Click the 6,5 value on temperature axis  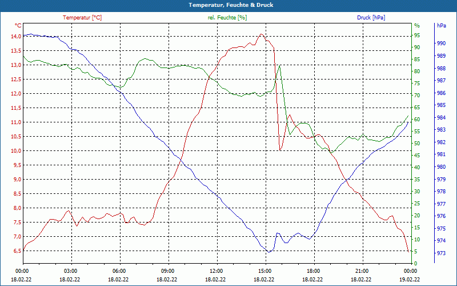pos(17,251)
